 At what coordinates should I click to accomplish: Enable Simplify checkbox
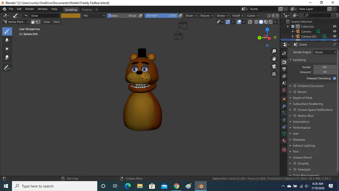tap(295, 163)
